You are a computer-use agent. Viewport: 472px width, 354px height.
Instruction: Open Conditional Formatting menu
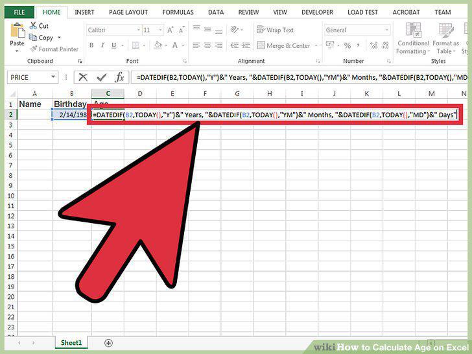[x=413, y=39]
